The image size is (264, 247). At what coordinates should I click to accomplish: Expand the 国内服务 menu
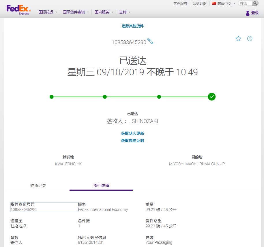click(104, 12)
